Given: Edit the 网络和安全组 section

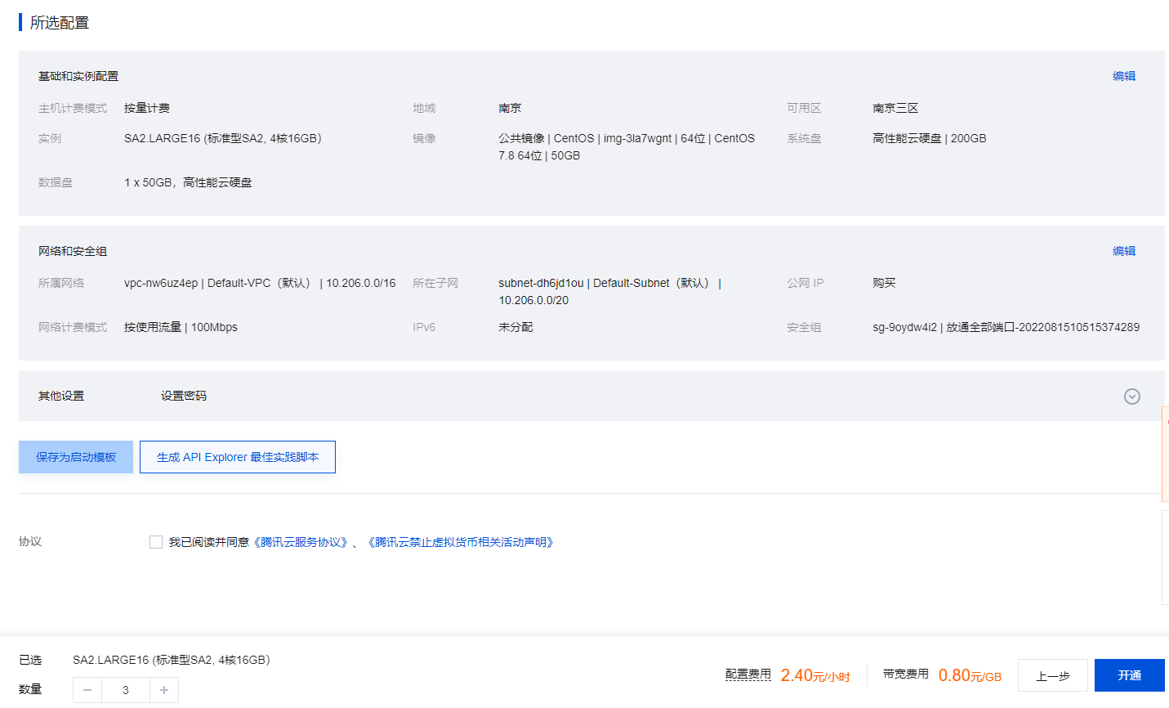Looking at the screenshot, I should [1125, 251].
